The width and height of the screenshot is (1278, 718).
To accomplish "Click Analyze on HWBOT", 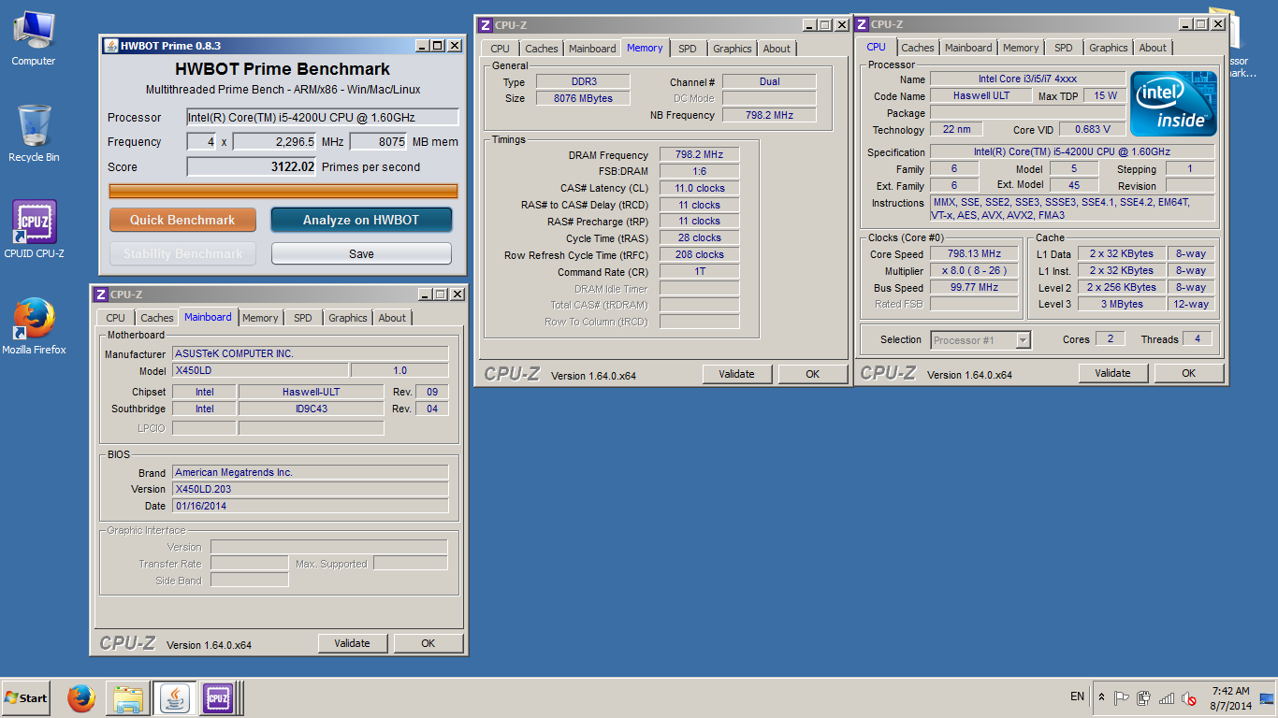I will click(361, 220).
